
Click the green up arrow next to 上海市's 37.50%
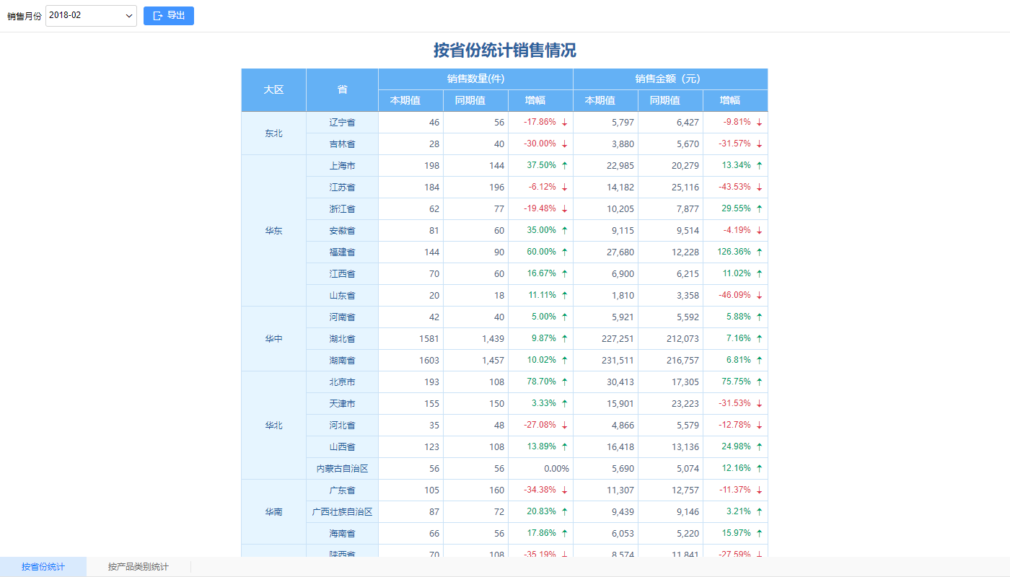(565, 165)
